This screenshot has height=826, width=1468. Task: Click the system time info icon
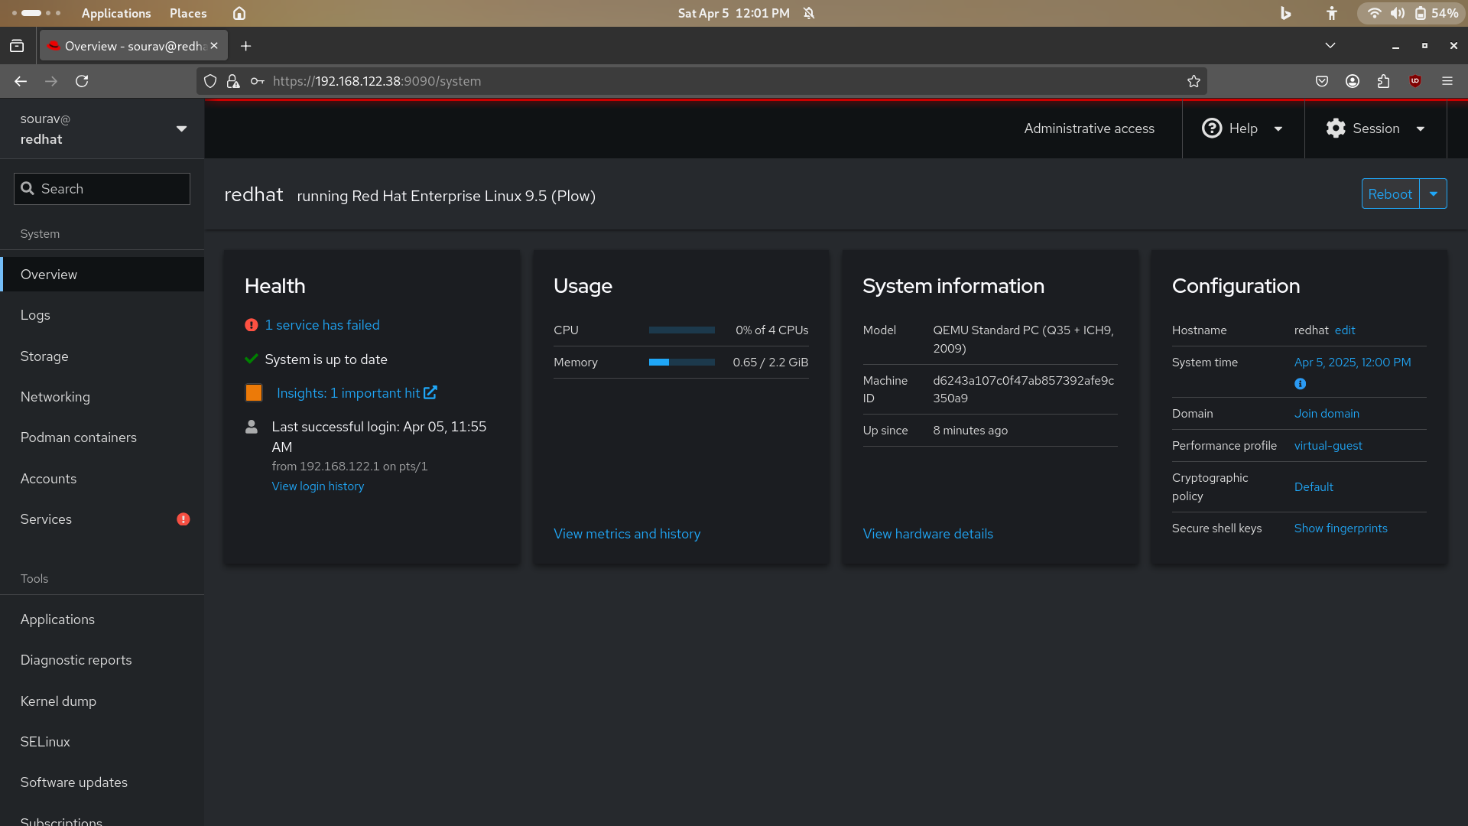coord(1301,384)
